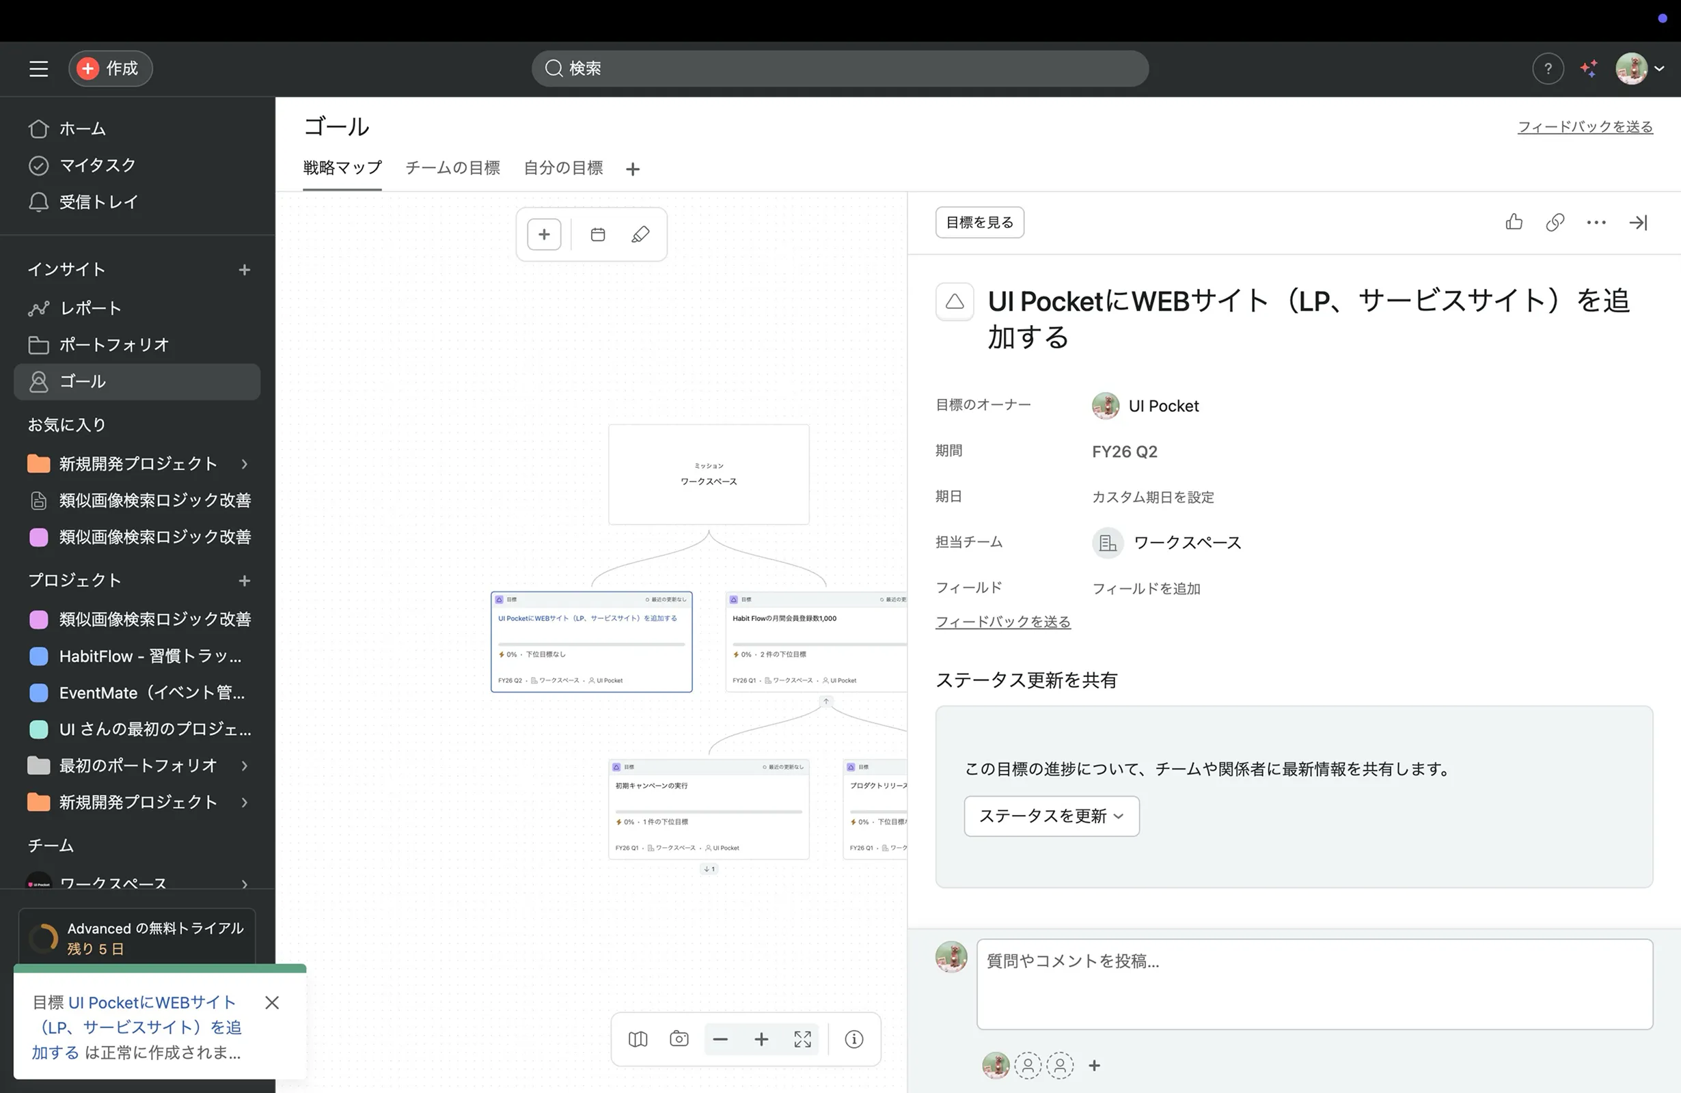Expand ワークスペース team chevron
Image resolution: width=1681 pixels, height=1093 pixels.
point(245,884)
